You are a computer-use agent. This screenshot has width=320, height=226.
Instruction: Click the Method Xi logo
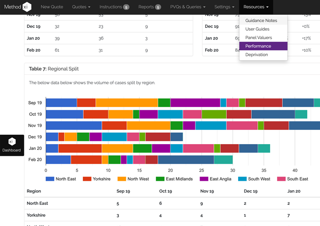(17, 7)
